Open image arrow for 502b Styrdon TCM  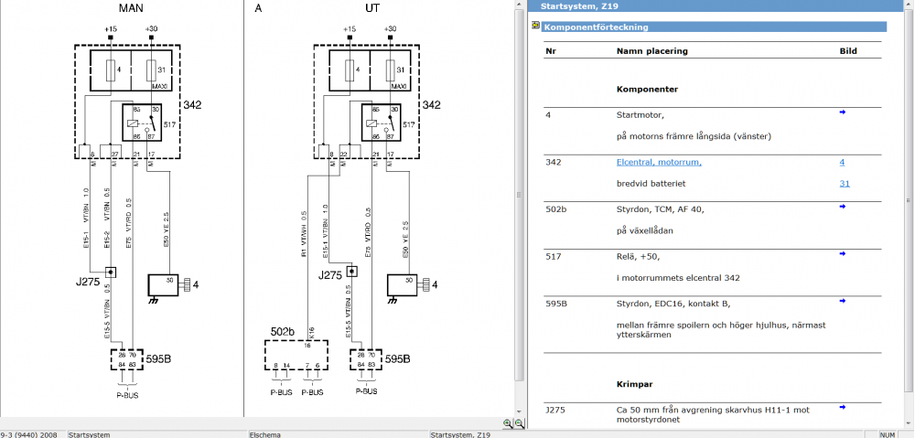point(843,207)
